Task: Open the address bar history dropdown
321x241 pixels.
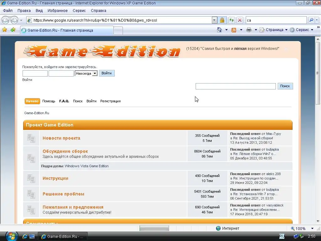Action: point(214,20)
